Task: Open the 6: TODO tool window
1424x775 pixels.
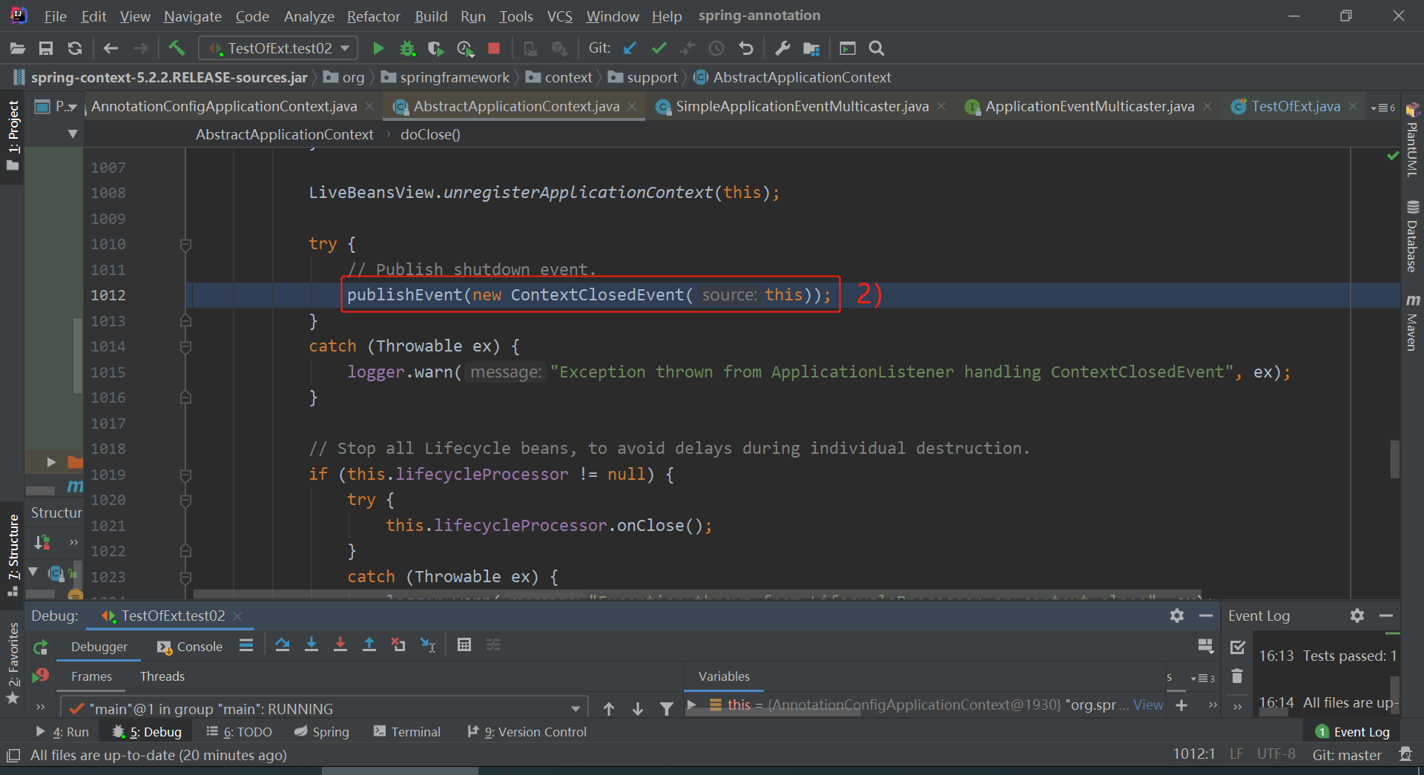Action: [239, 732]
